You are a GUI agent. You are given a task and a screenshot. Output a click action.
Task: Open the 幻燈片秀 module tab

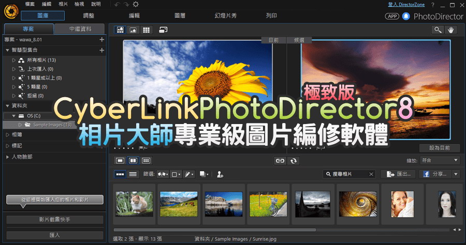tap(226, 16)
